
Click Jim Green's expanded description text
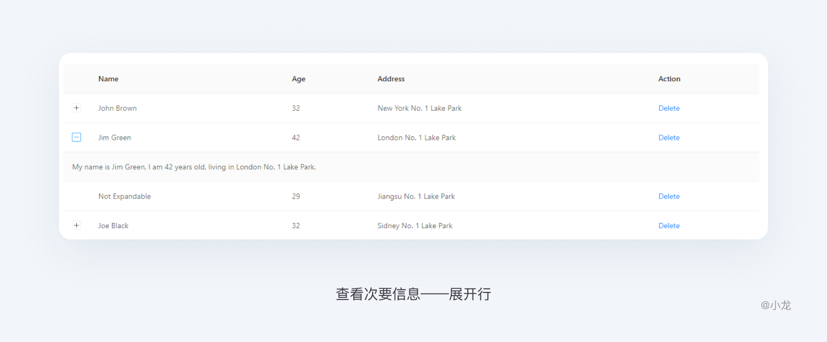coord(194,167)
